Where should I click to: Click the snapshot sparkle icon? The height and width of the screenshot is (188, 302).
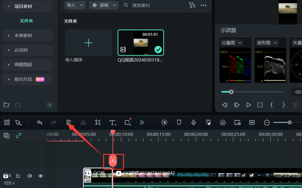tap(223, 122)
